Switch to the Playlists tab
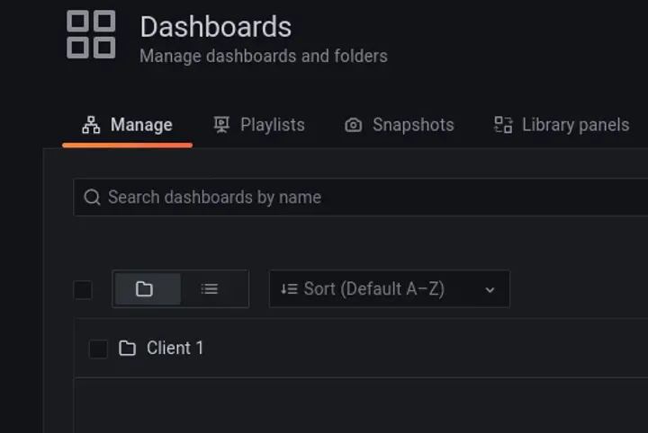648x433 pixels. click(x=259, y=126)
